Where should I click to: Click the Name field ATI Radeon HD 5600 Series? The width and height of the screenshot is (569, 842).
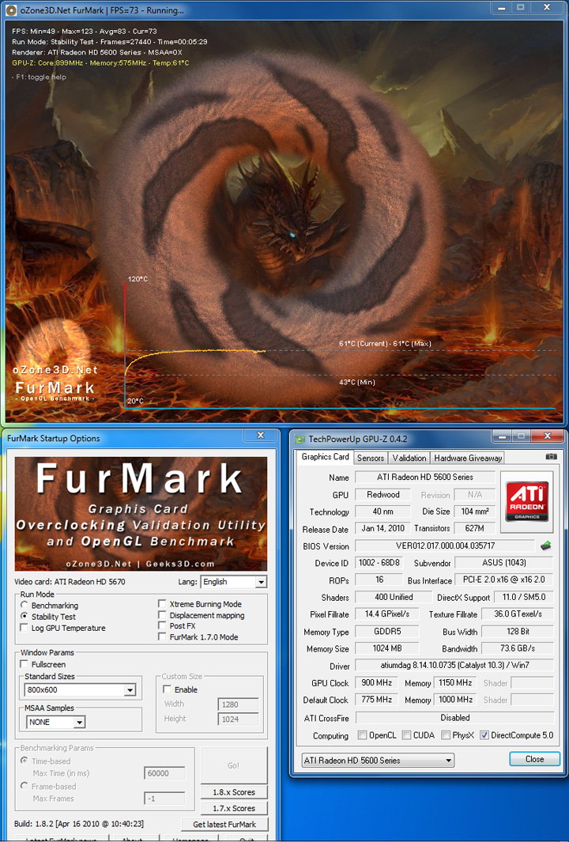pos(425,477)
